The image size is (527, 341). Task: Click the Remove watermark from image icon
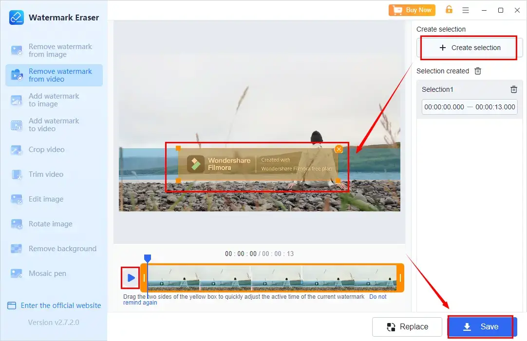(17, 51)
